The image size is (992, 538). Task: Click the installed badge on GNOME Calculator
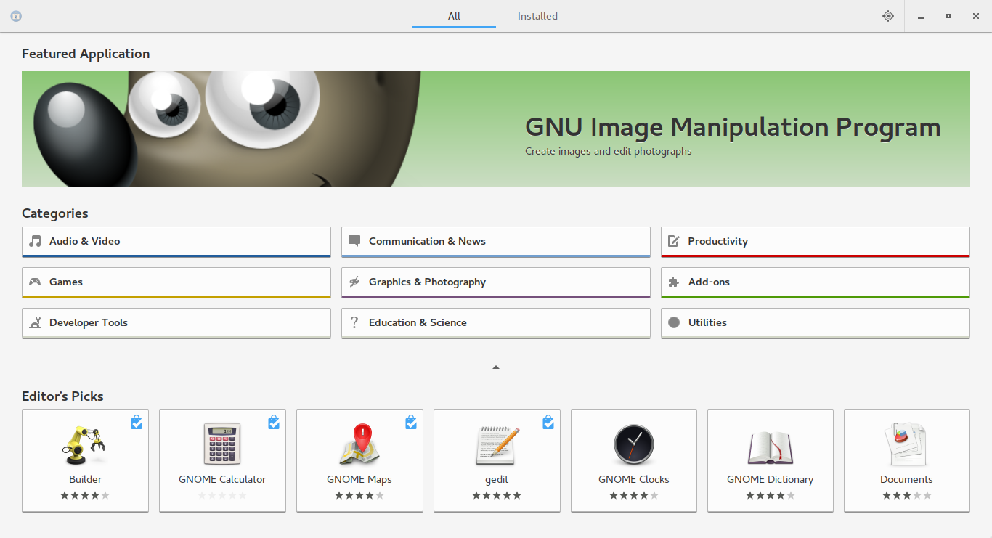[274, 422]
